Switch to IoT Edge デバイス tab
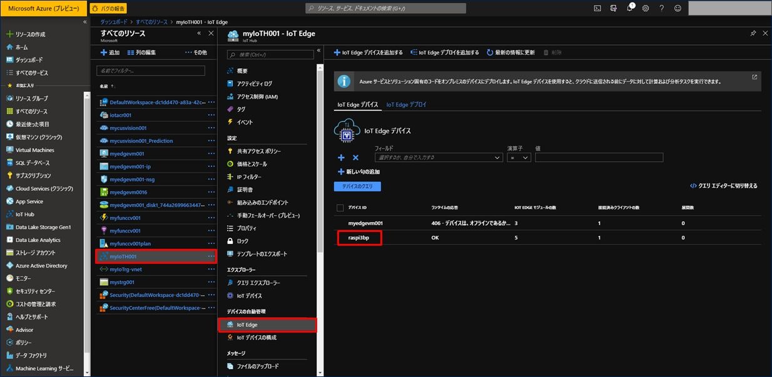 coord(358,105)
